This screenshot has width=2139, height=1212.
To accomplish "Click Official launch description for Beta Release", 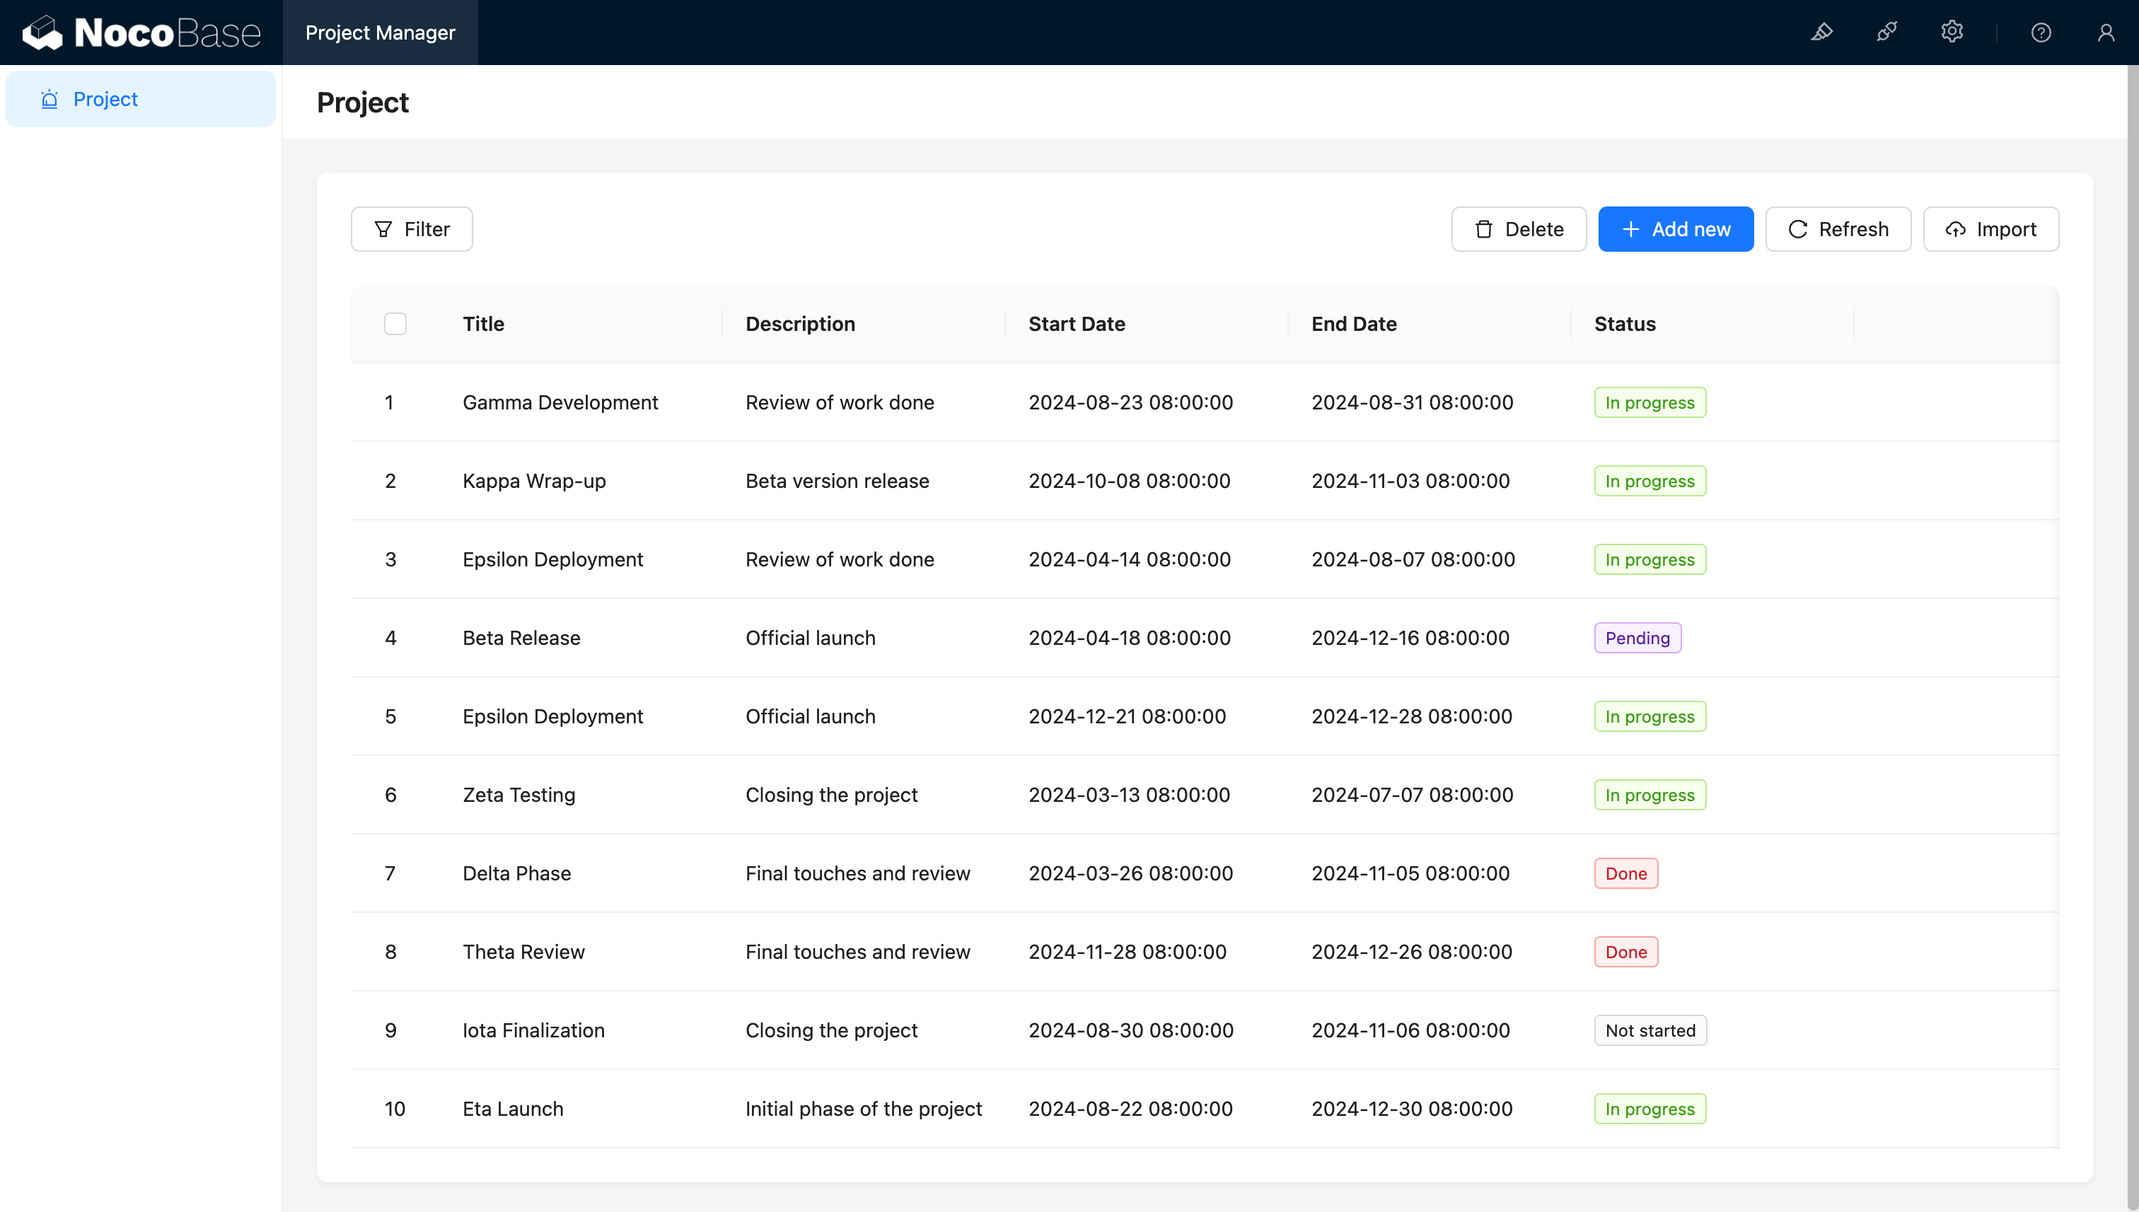I will [810, 638].
